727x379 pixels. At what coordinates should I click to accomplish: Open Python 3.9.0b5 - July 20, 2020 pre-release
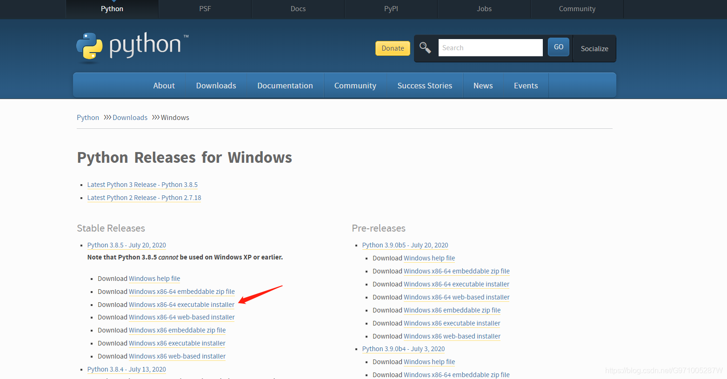[405, 245]
